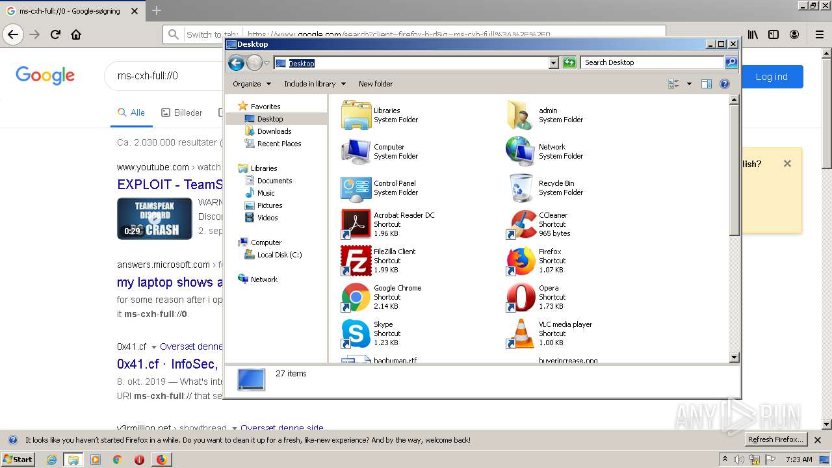Open a new Firefox tab

click(157, 10)
